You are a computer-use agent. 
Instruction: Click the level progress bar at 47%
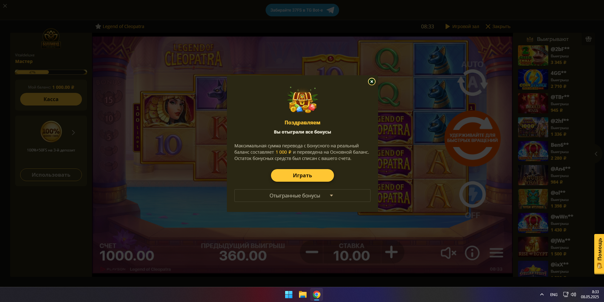51,72
